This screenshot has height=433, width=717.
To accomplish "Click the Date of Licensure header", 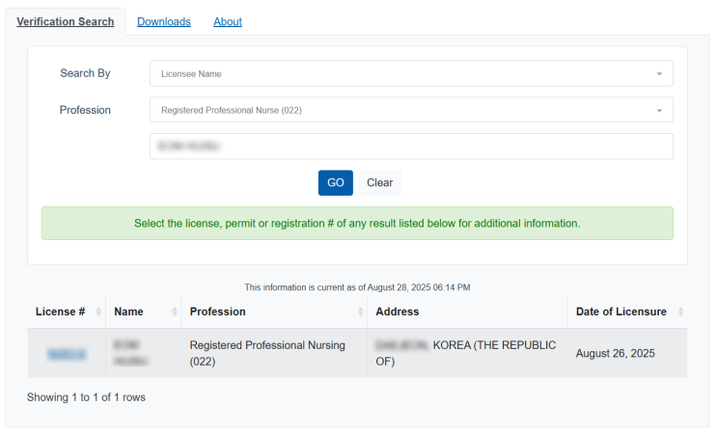I will pos(620,311).
